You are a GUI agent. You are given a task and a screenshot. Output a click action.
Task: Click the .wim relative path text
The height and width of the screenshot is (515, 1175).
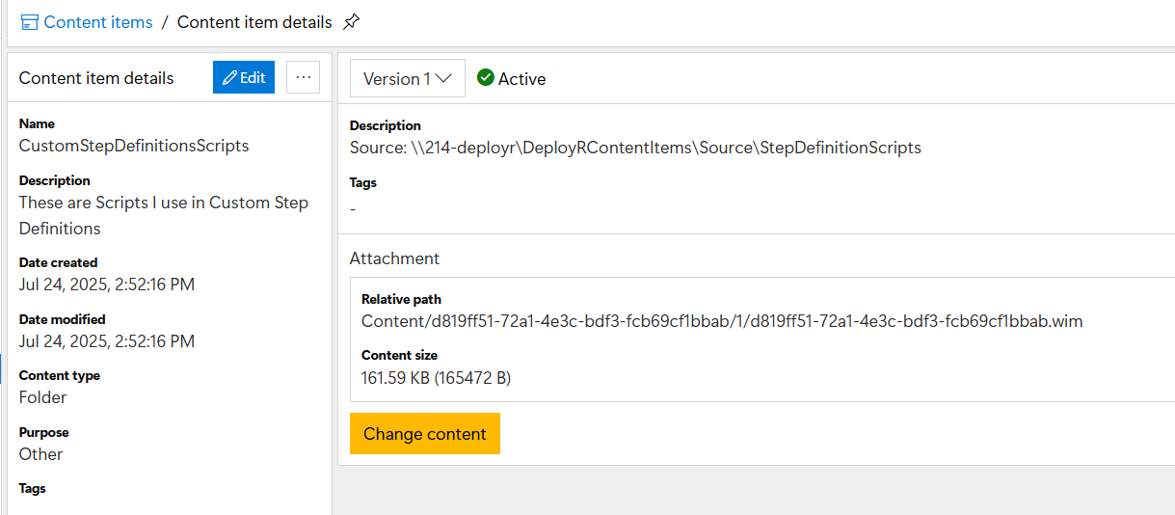tap(722, 321)
